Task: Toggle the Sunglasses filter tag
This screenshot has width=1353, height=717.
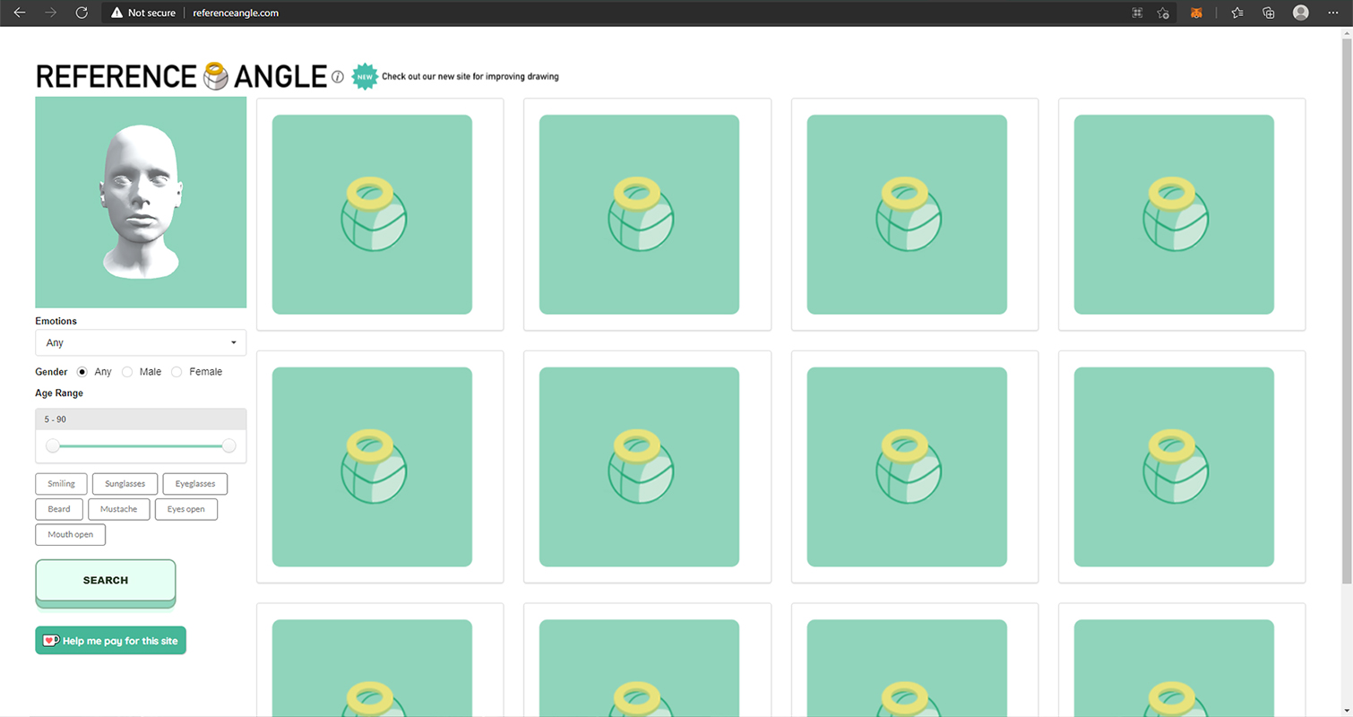Action: click(125, 484)
